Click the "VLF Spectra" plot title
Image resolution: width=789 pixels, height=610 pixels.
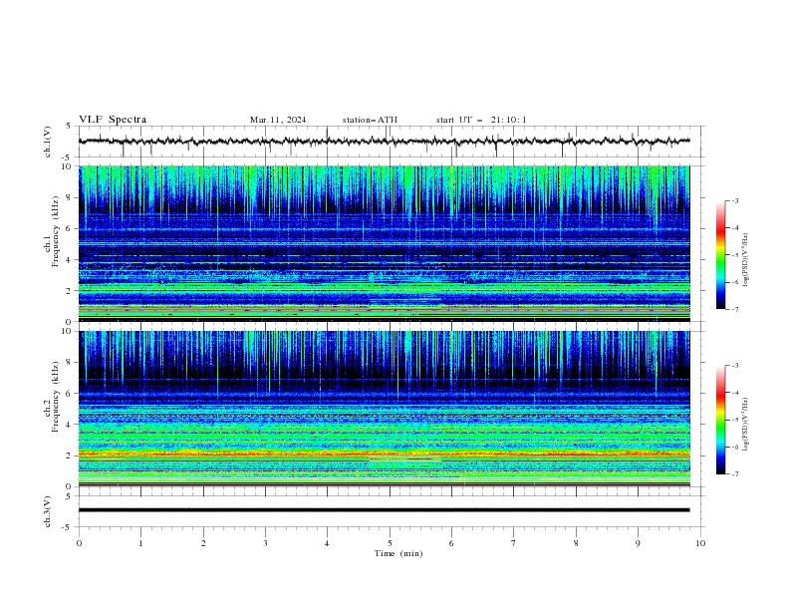tap(113, 120)
